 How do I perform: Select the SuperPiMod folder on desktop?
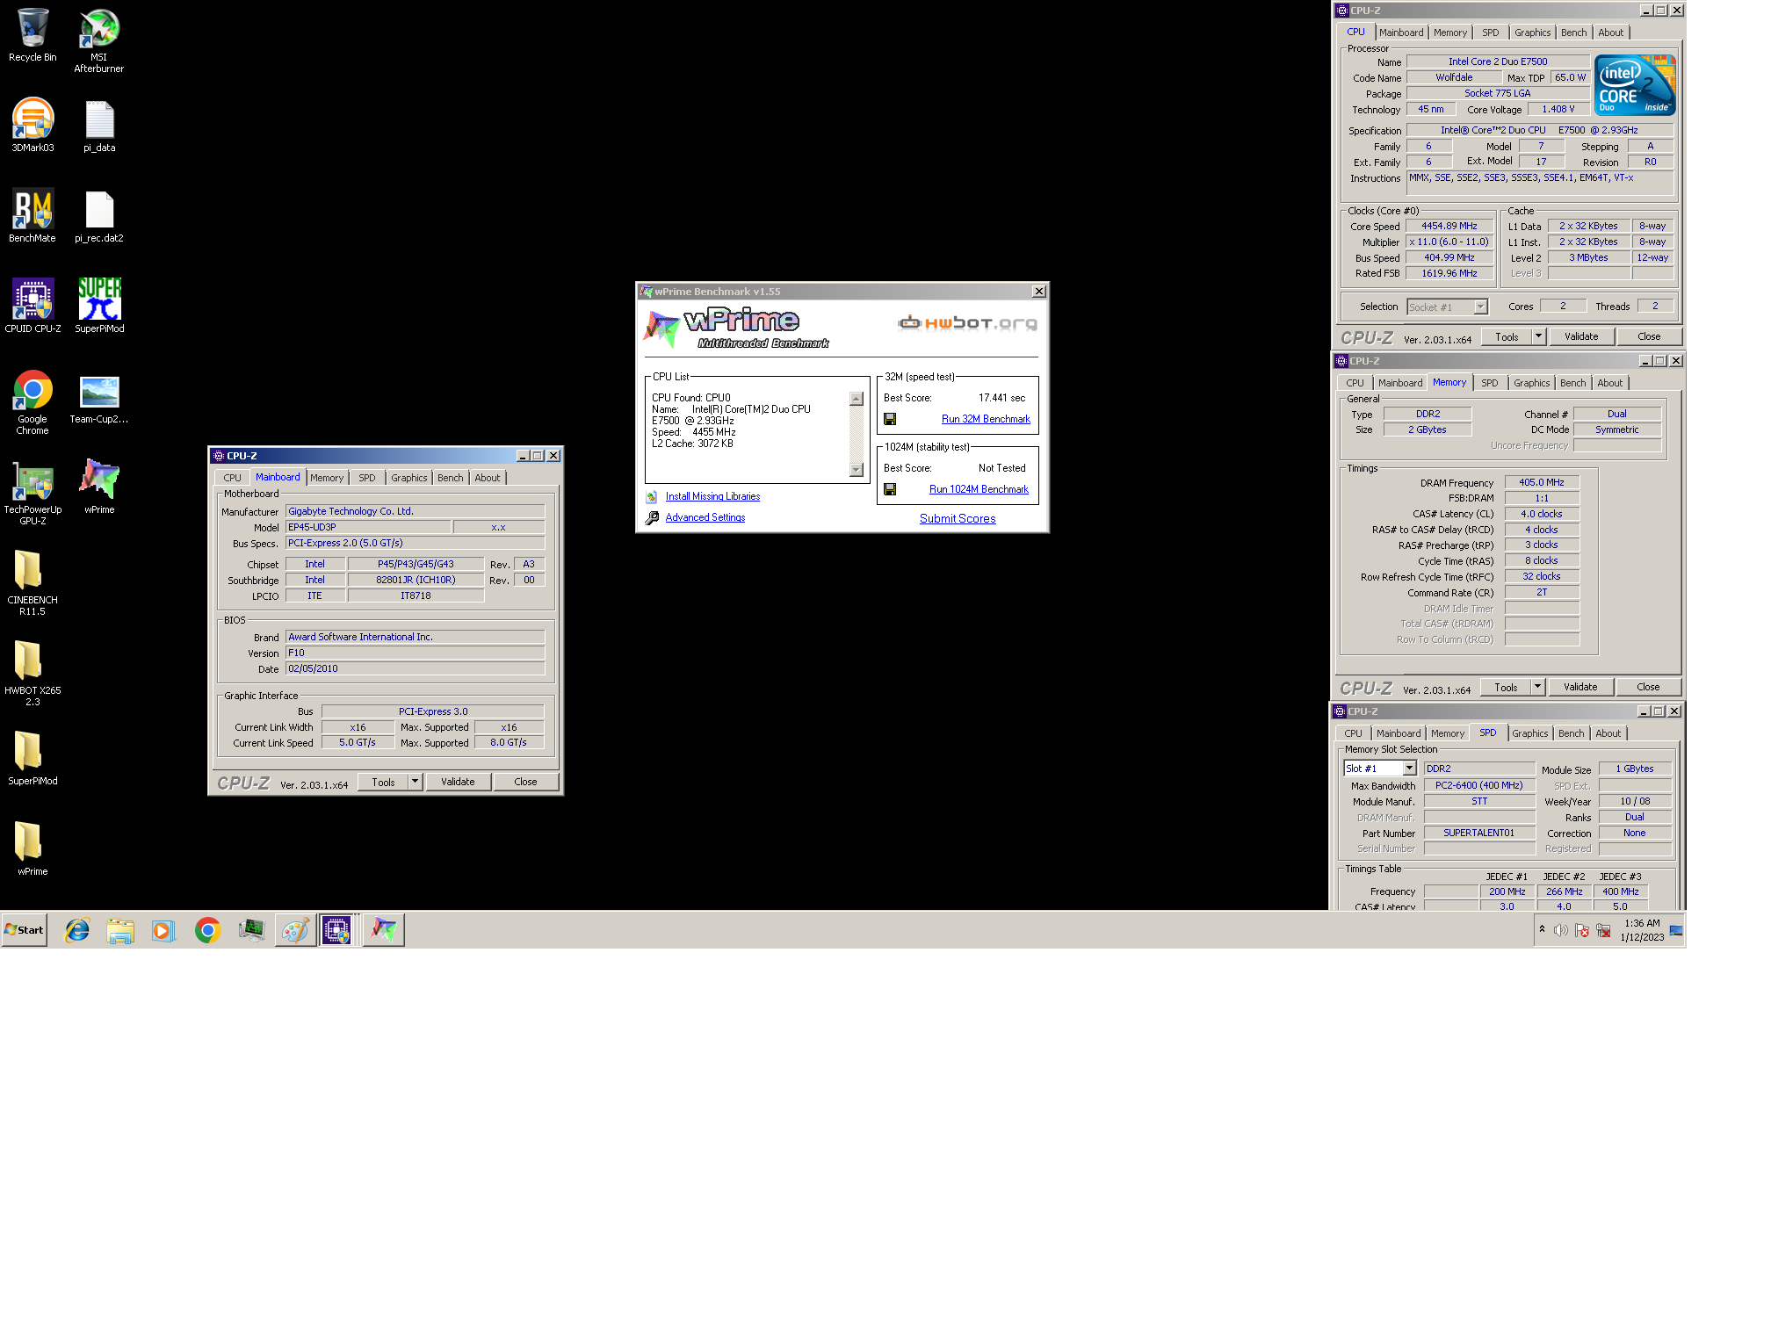pos(33,758)
